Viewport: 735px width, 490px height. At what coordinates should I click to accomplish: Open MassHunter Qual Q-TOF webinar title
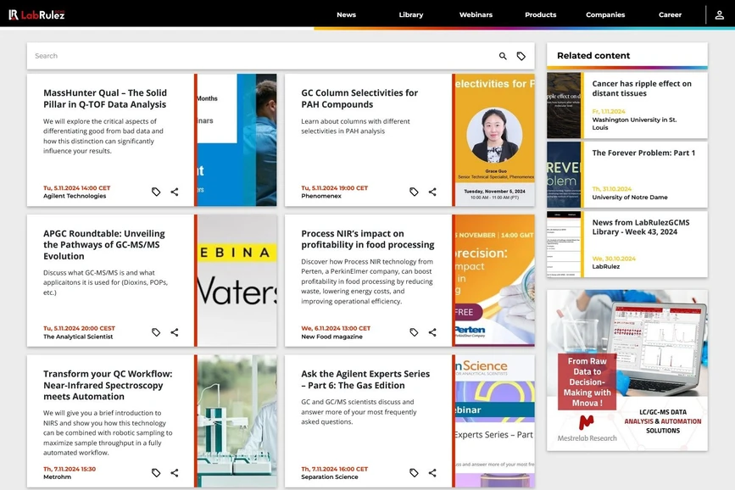pos(105,98)
